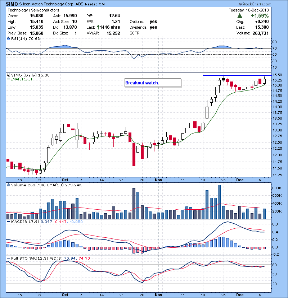Click the Volume panel bar icon
The height and width of the screenshot is (298, 288).
click(8, 185)
